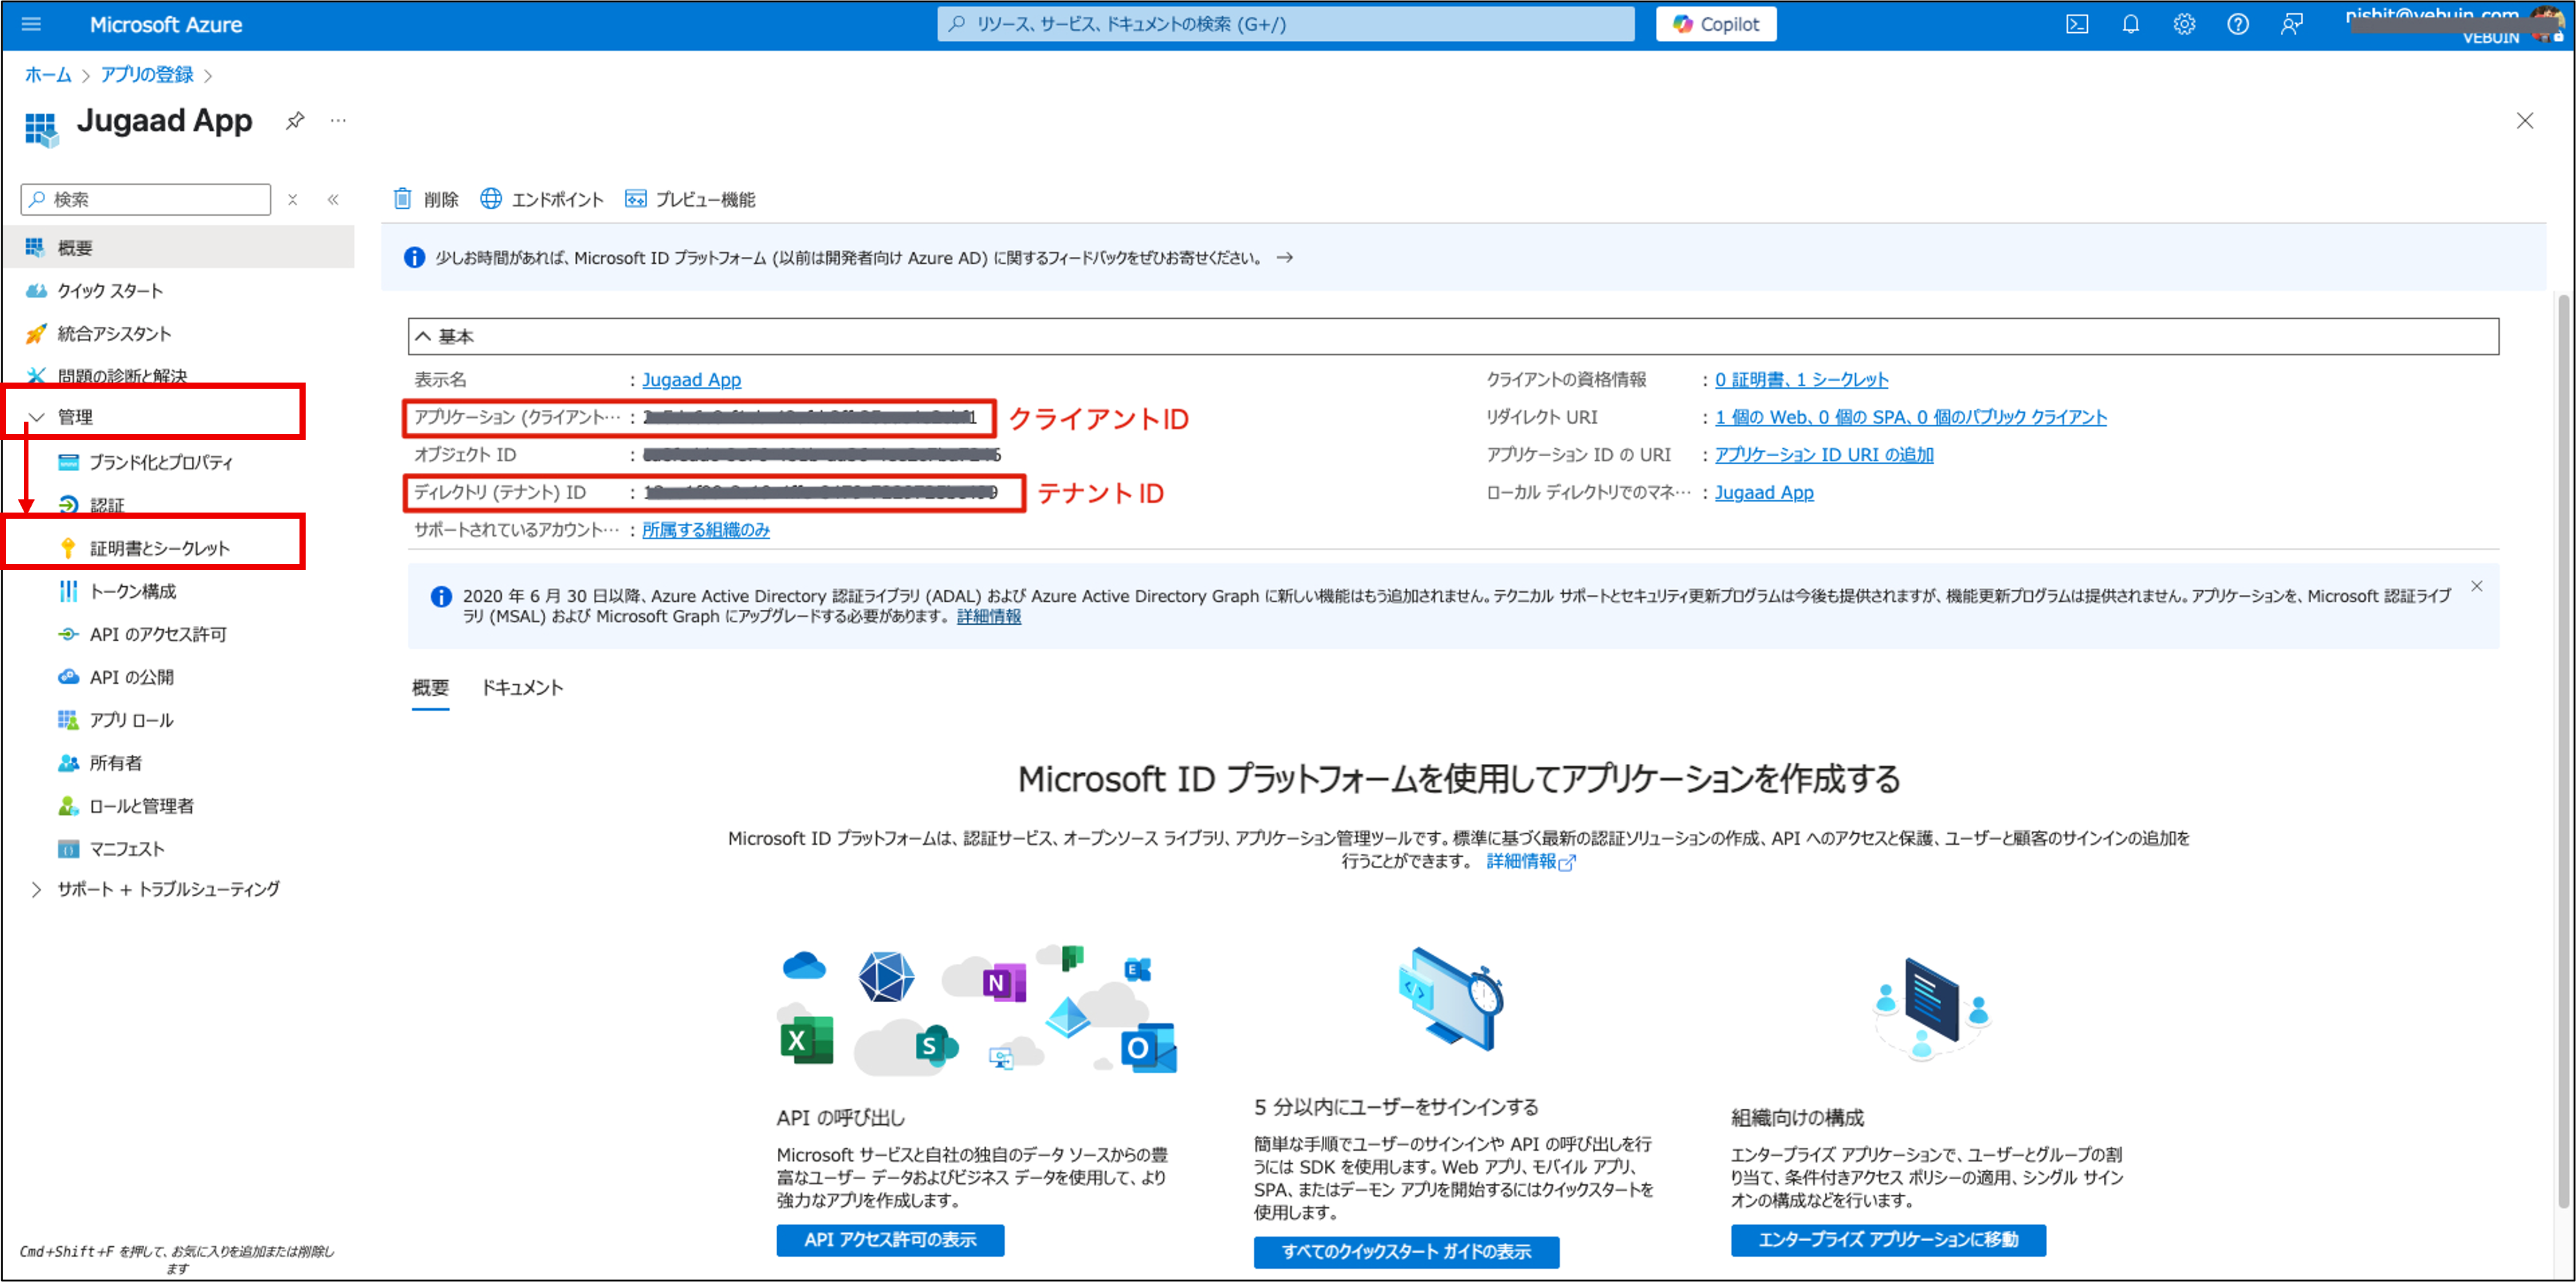This screenshot has width=2576, height=1282.
Task: Select 概要 in the sidebar
Action: click(x=180, y=247)
